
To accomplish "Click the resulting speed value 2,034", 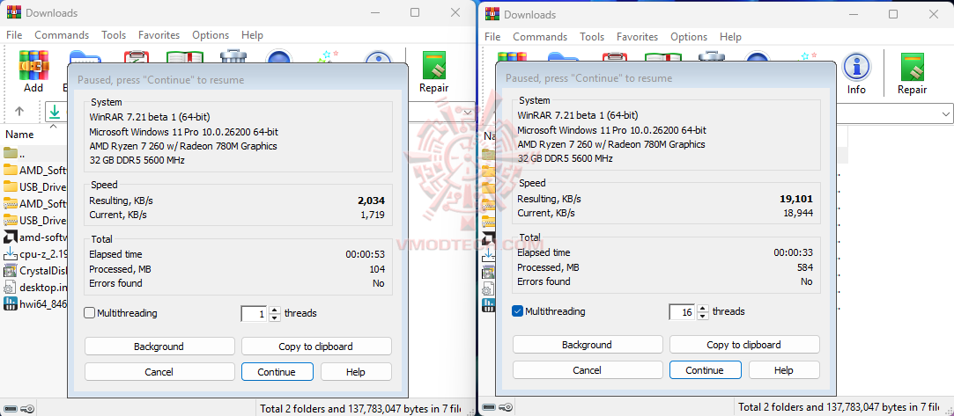I will [x=372, y=201].
